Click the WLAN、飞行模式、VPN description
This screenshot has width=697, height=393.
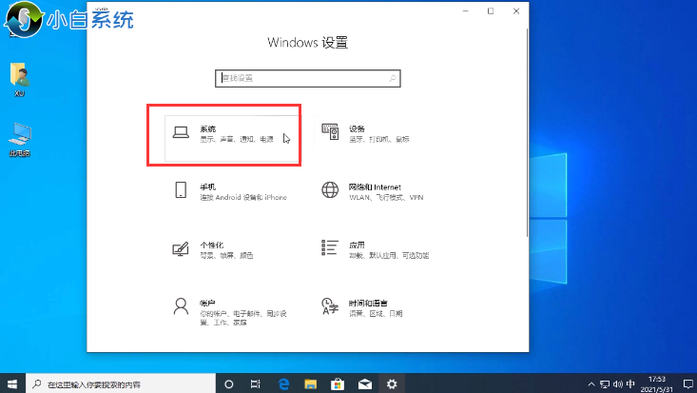point(386,197)
